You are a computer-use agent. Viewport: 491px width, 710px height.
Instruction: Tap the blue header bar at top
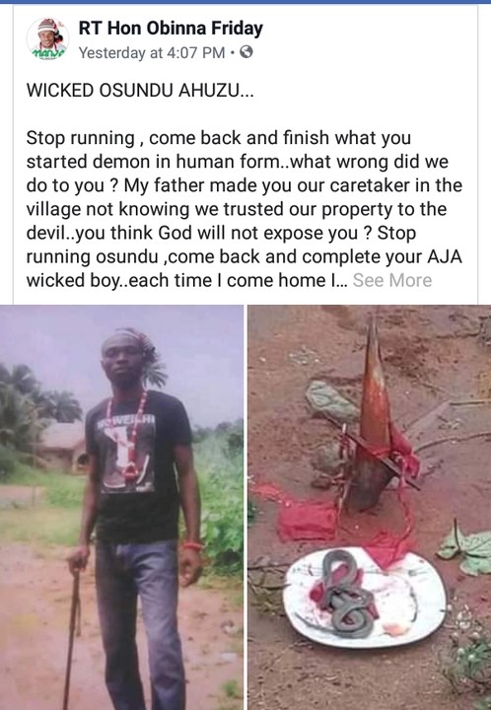tap(245, 2)
